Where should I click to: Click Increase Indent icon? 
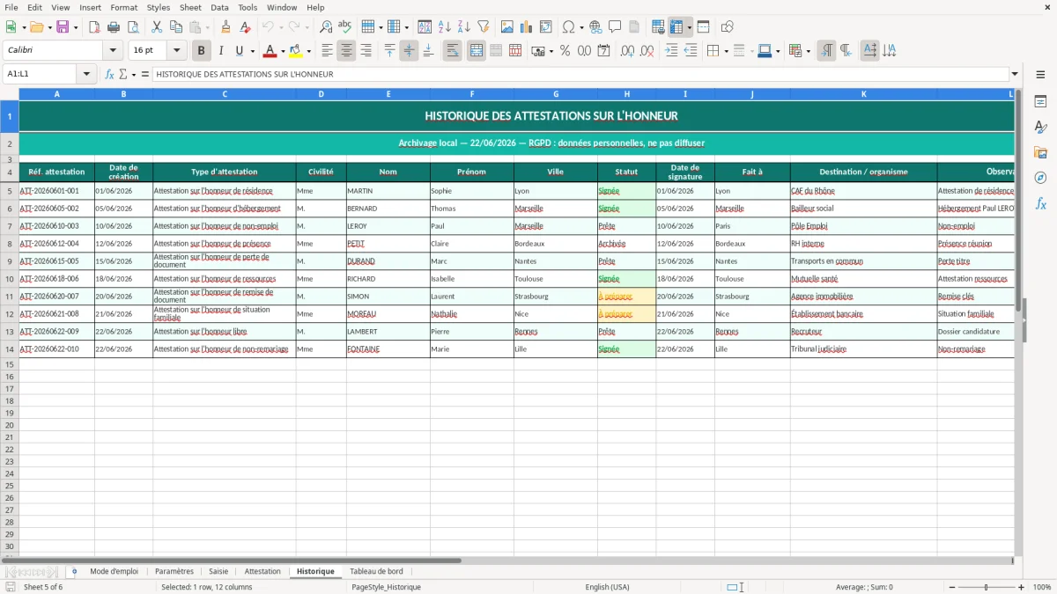coord(671,51)
